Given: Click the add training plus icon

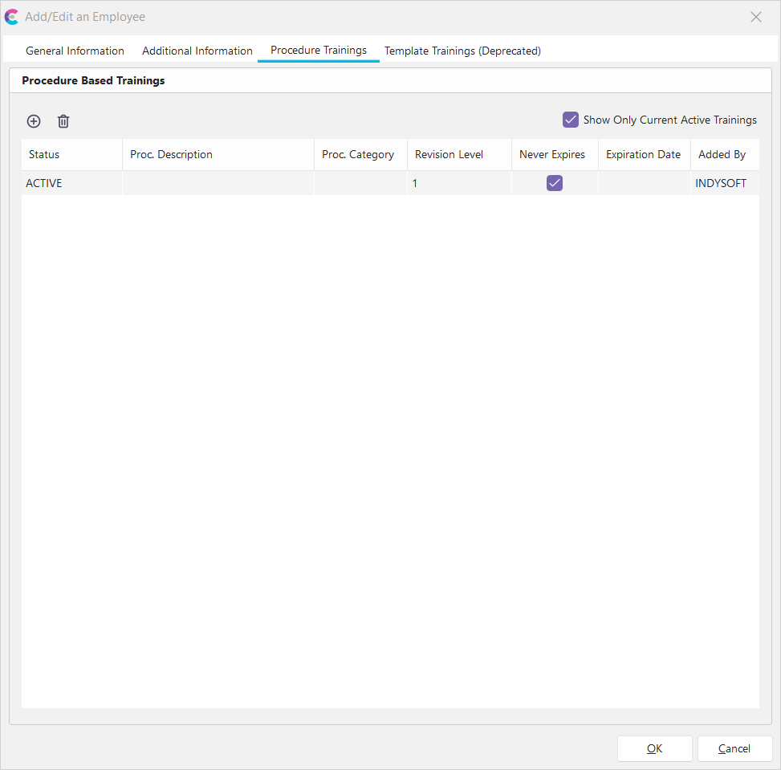Looking at the screenshot, I should point(34,121).
